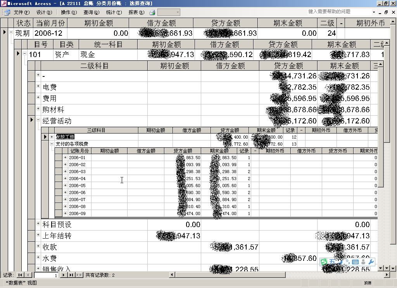Go to next record arrow button

click(x=64, y=275)
